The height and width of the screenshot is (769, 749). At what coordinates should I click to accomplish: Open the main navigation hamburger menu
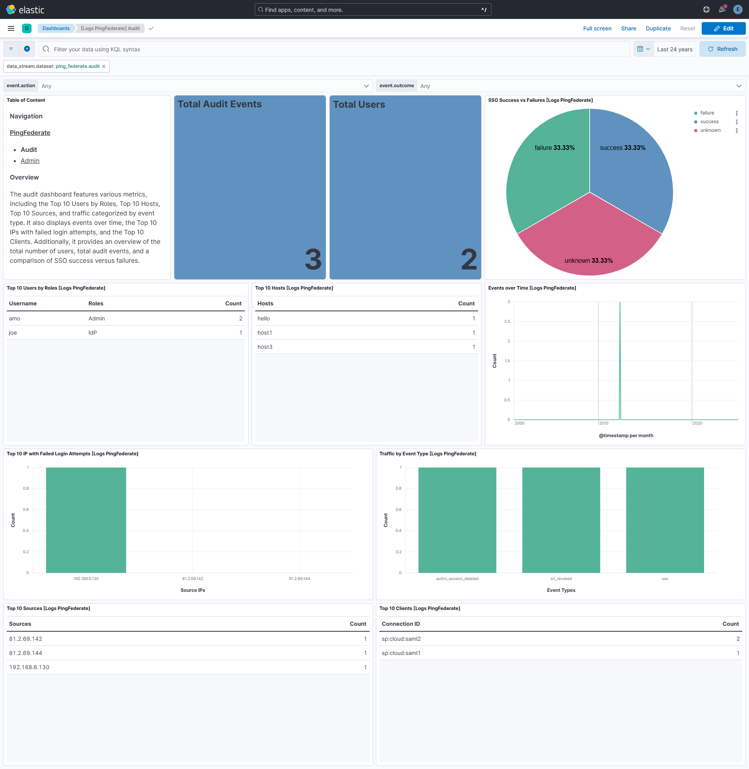[x=11, y=28]
